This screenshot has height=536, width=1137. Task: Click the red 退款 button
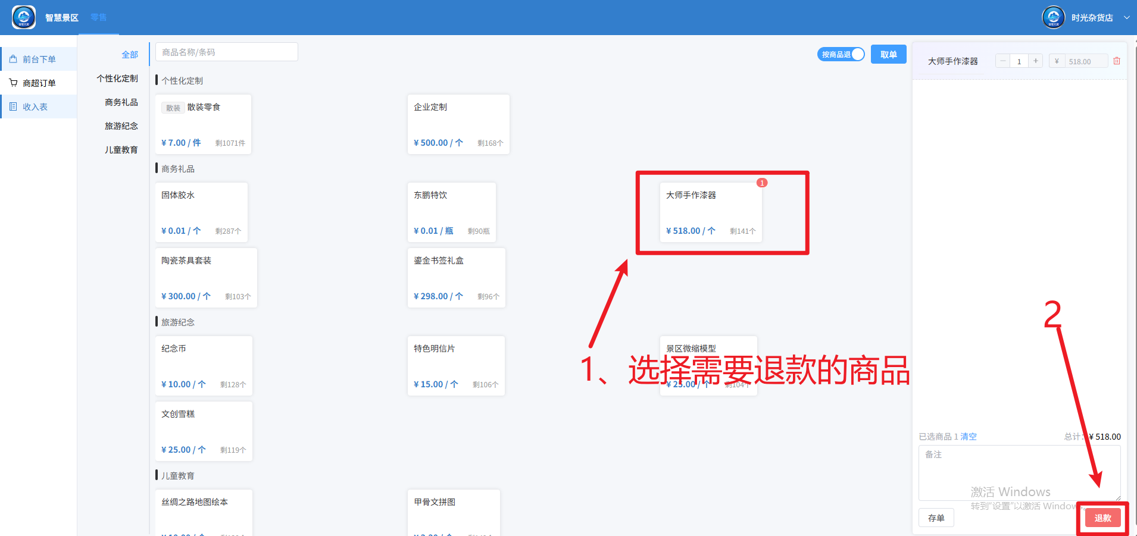click(x=1102, y=518)
